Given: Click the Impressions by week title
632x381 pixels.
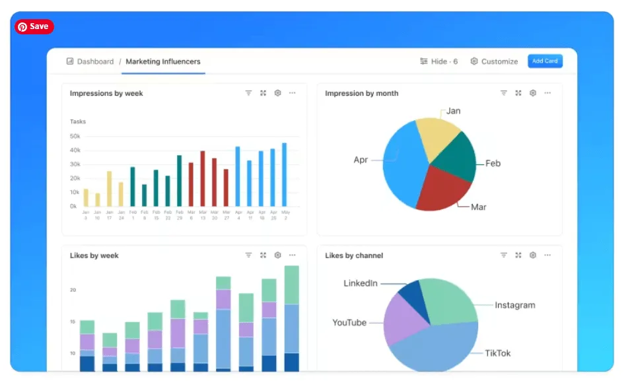Looking at the screenshot, I should click(106, 94).
